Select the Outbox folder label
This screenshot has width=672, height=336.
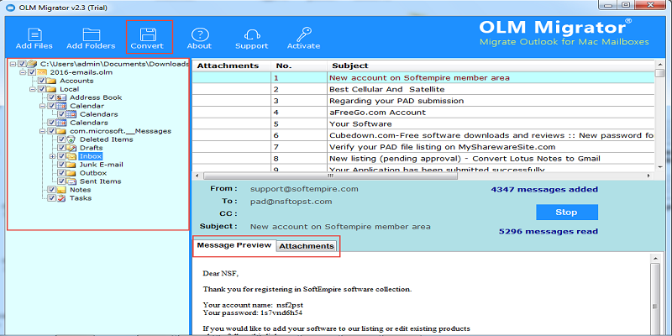pyautogui.click(x=93, y=173)
